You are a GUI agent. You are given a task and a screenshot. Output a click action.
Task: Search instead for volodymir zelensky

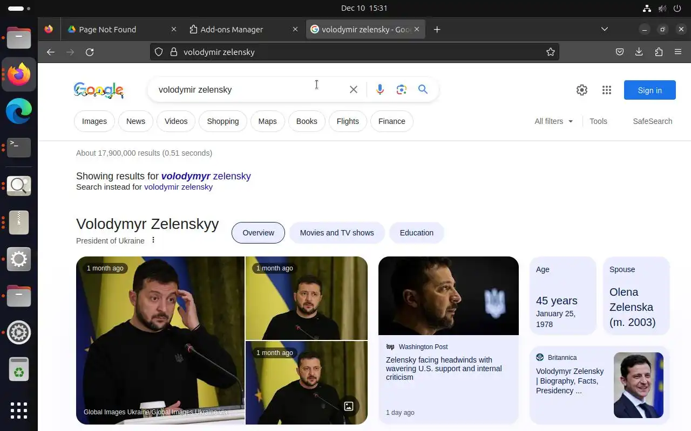[x=178, y=187]
